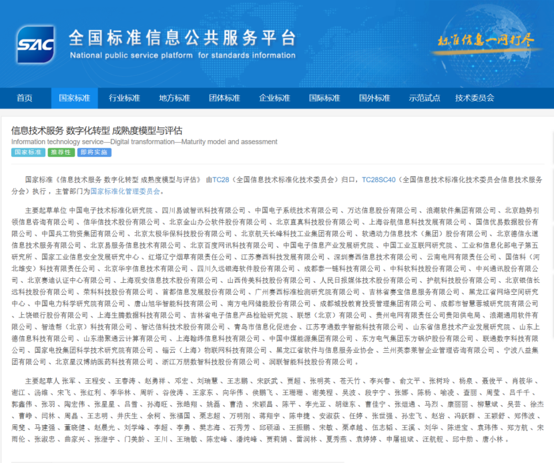
Task: Click the text 南方电网储能股份有限公司
Action: pyautogui.click(x=269, y=304)
